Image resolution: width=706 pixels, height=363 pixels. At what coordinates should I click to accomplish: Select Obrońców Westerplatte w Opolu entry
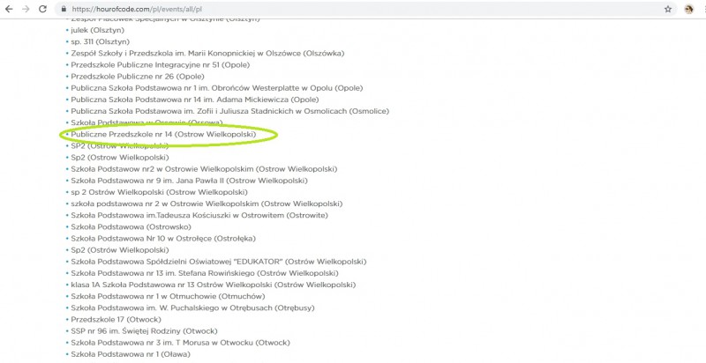pyautogui.click(x=216, y=88)
